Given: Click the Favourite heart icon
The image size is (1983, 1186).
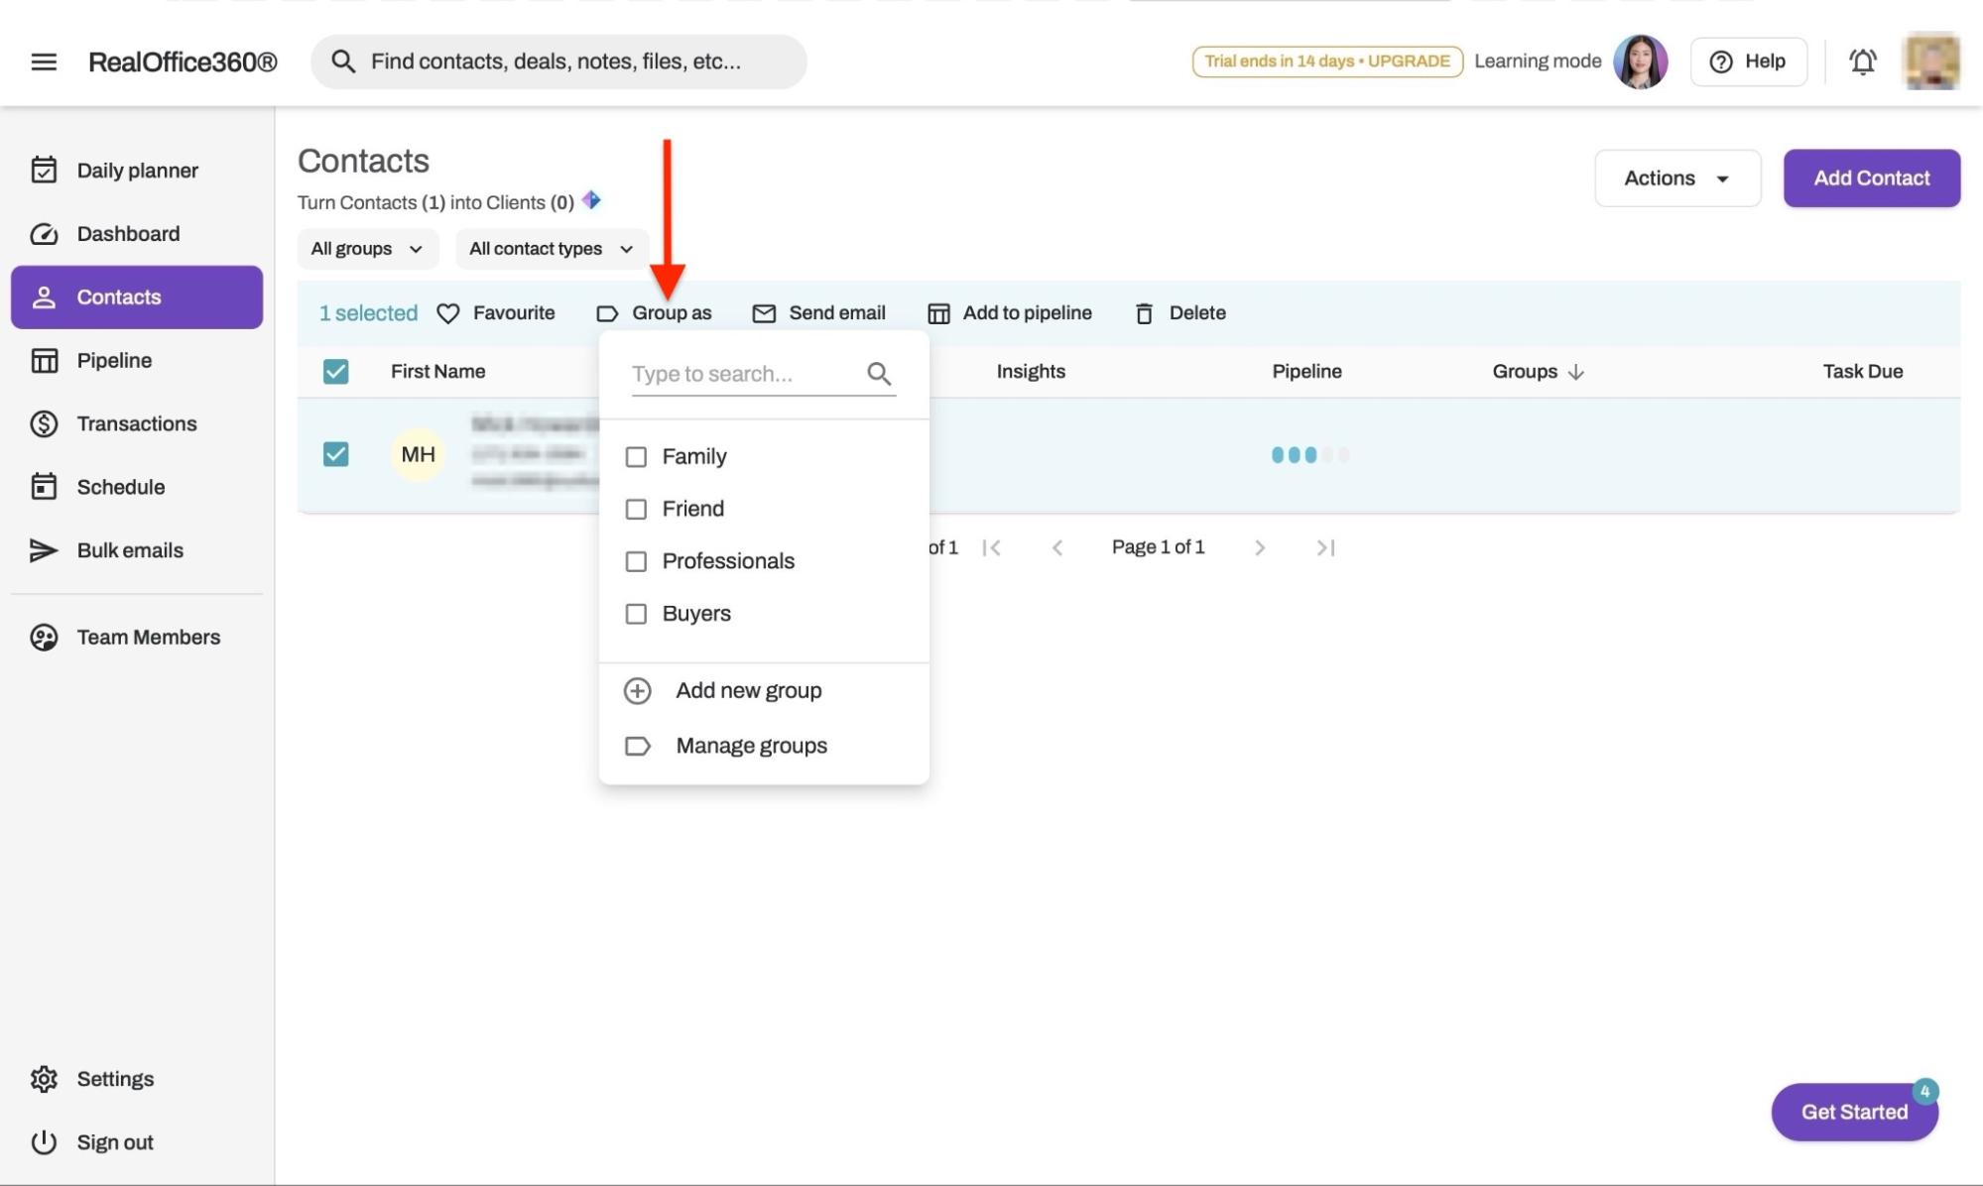Looking at the screenshot, I should 448,313.
